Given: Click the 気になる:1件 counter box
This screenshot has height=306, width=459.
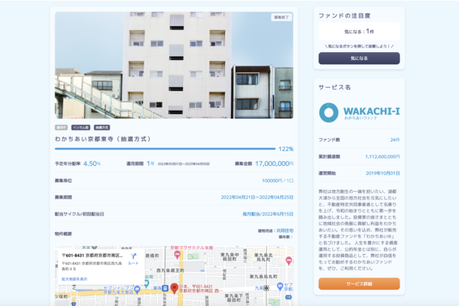Looking at the screenshot, I should 359,31.
